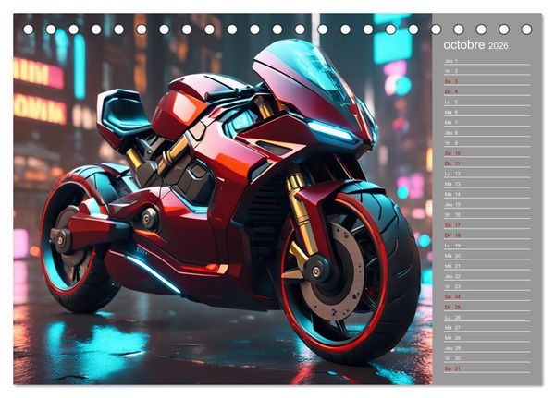The width and height of the screenshot is (555, 398).
Task: Click the red 'Sa 3' date row
Action: [x=487, y=81]
